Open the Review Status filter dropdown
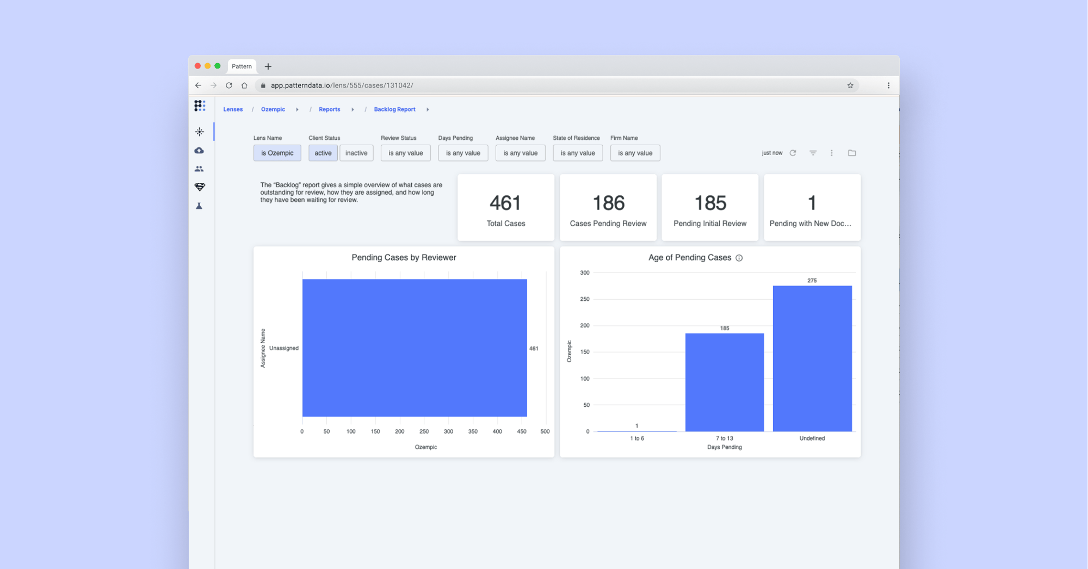Image resolution: width=1088 pixels, height=569 pixels. point(405,153)
